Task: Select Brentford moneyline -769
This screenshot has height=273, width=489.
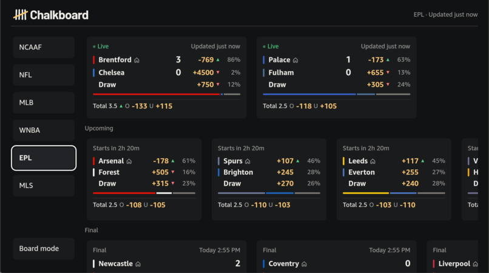Action: [x=206, y=59]
